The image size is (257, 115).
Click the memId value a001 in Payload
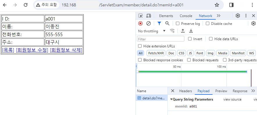click(193, 106)
